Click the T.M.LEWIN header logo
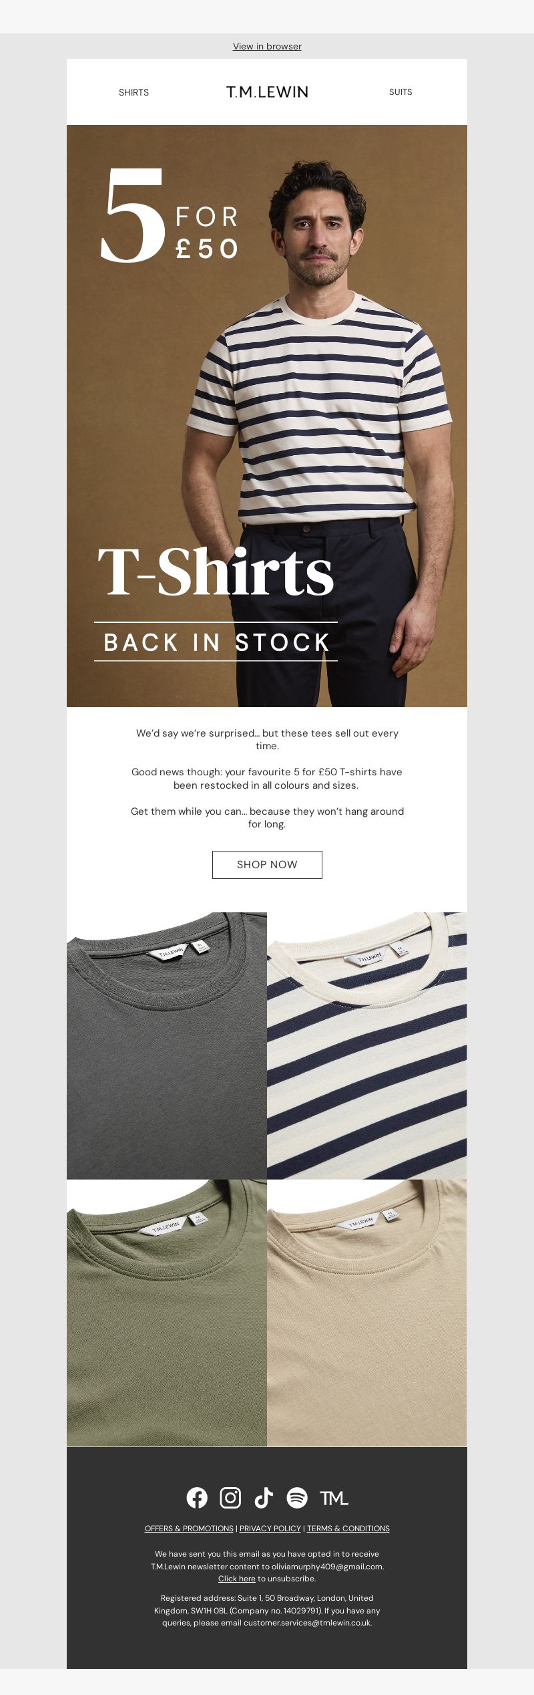 coord(267,92)
